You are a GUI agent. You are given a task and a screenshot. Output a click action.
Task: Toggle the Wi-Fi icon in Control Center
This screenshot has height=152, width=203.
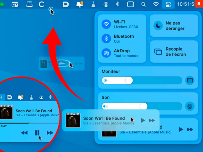pyautogui.click(x=106, y=24)
